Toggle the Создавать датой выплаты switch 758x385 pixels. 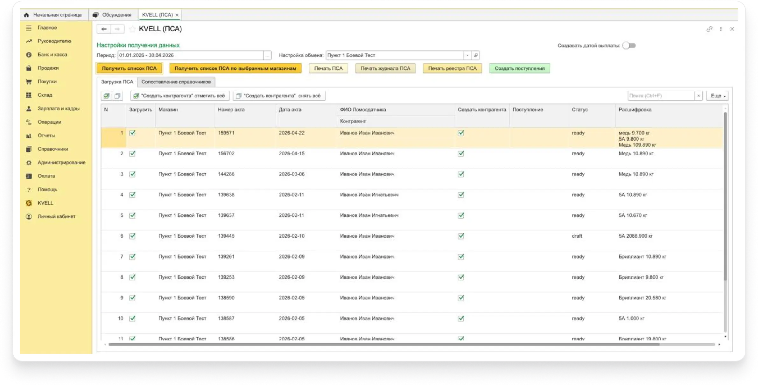629,45
